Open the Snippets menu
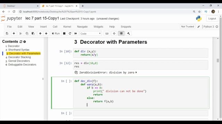 pyautogui.click(x=126, y=27)
